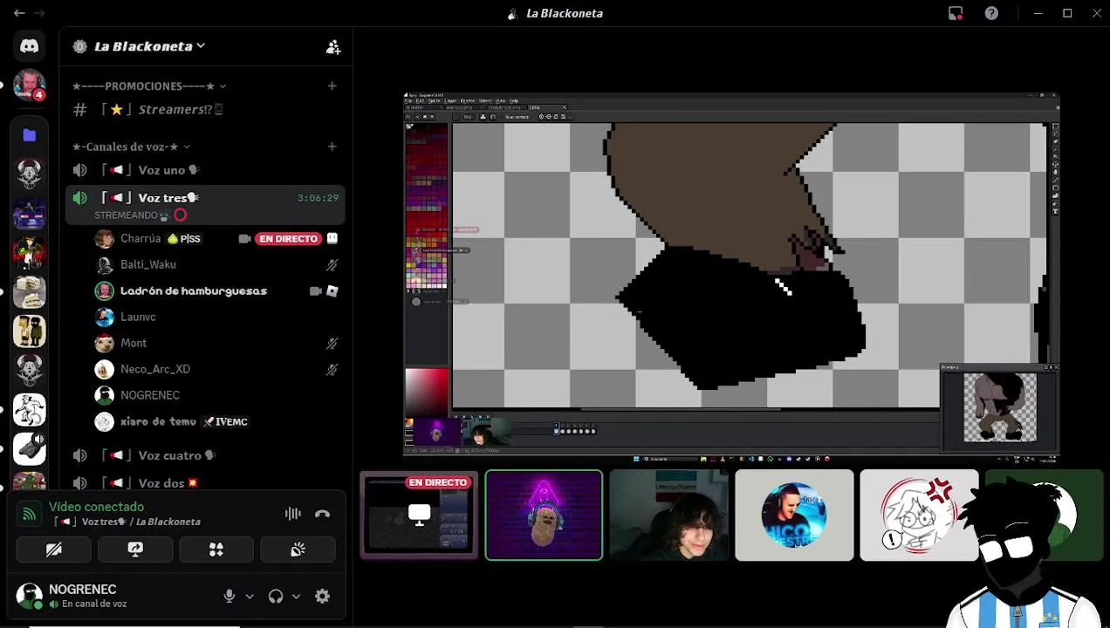The image size is (1110, 628).
Task: Click EN DIRECTO badge next to Charrúa
Action: coord(288,238)
